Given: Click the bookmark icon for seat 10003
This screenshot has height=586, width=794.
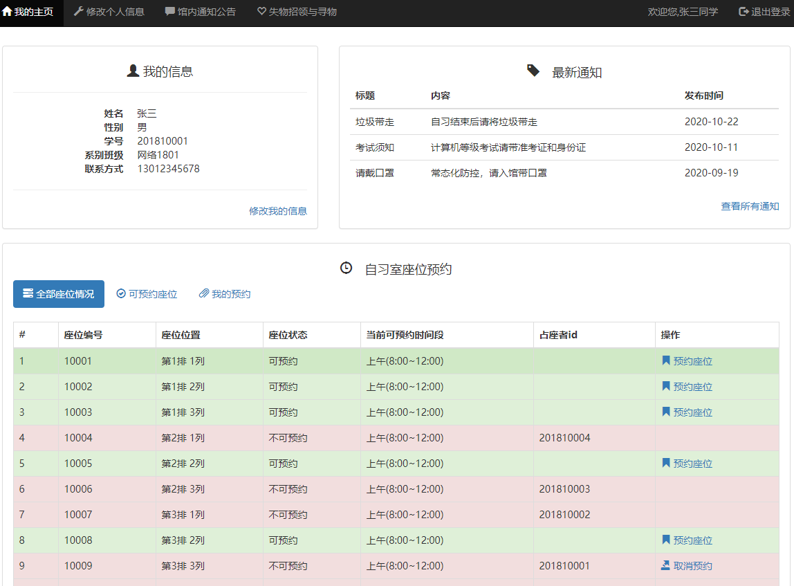Looking at the screenshot, I should (x=666, y=412).
